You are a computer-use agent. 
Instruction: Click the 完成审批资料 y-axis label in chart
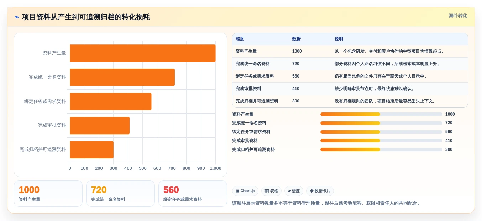52,125
